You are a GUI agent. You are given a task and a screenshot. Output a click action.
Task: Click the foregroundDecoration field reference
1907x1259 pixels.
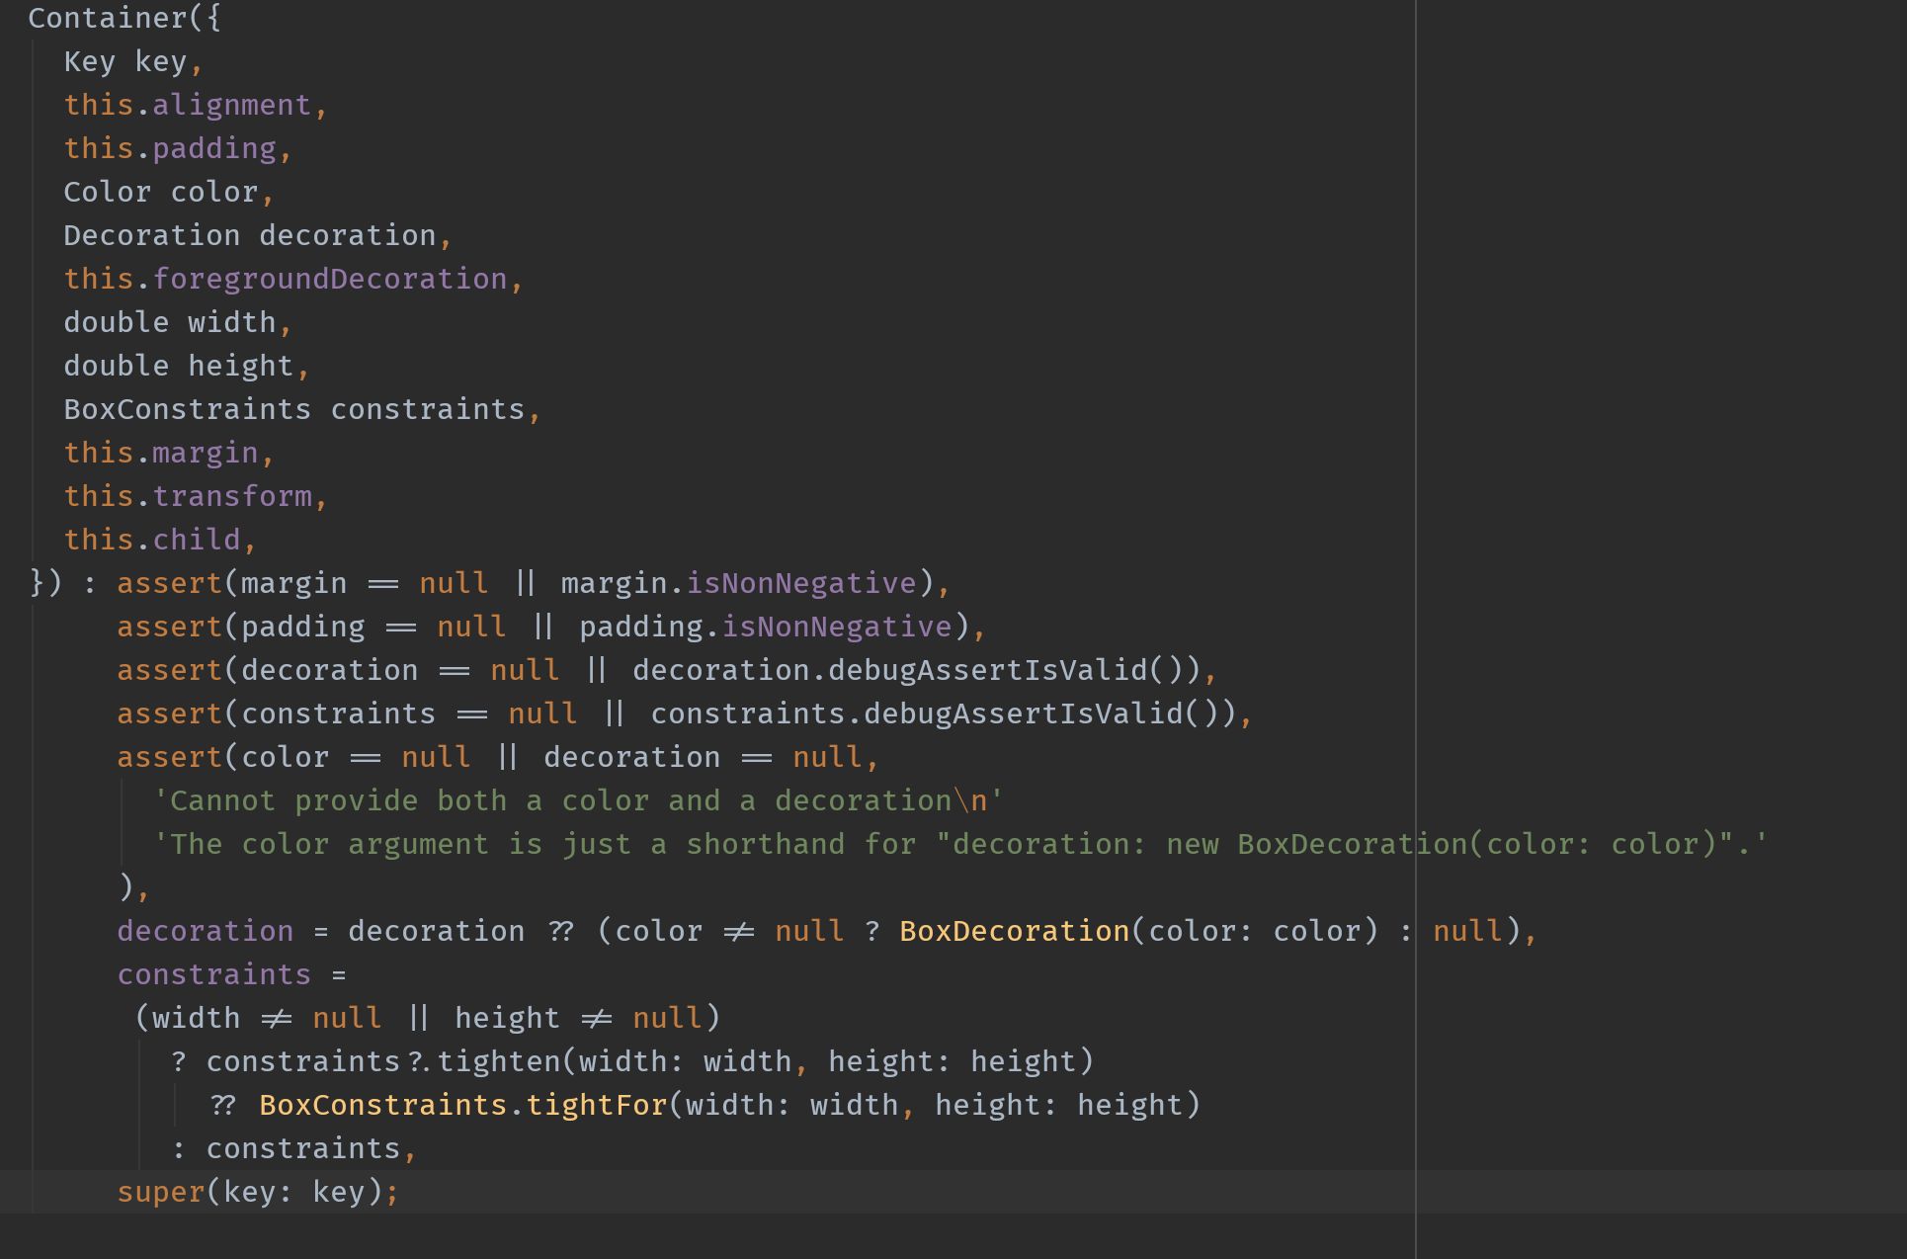pos(329,279)
